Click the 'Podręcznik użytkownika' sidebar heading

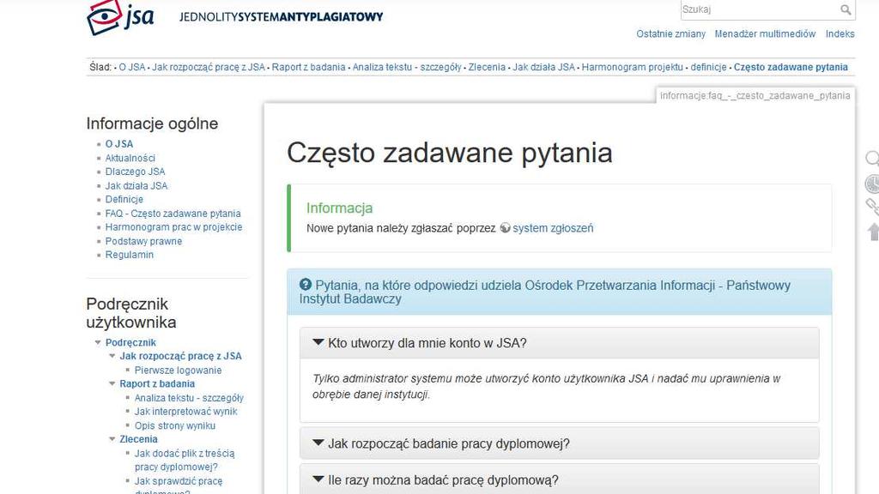tap(131, 313)
